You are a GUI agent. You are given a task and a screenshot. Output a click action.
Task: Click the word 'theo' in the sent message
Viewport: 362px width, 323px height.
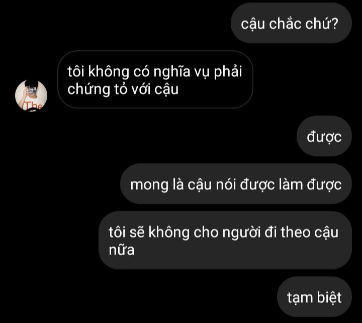click(x=295, y=232)
